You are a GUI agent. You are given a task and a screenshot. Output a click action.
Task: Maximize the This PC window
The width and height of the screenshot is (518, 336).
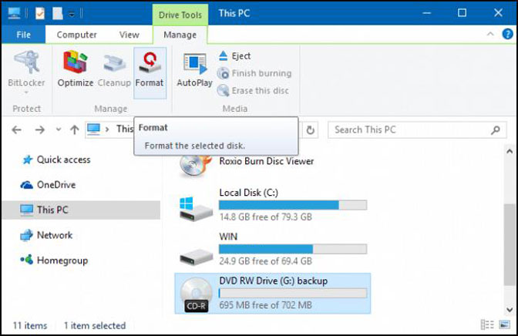462,13
